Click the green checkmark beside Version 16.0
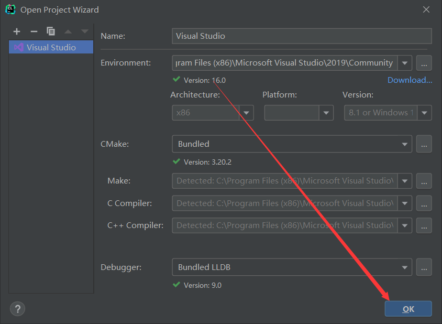 176,79
